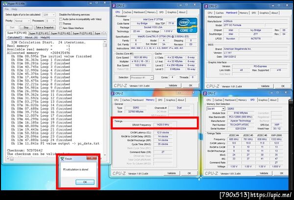Viewport: 294px width, 200px height.
Task: Click the Intel Core i7 3770K name field
Action: point(153,20)
